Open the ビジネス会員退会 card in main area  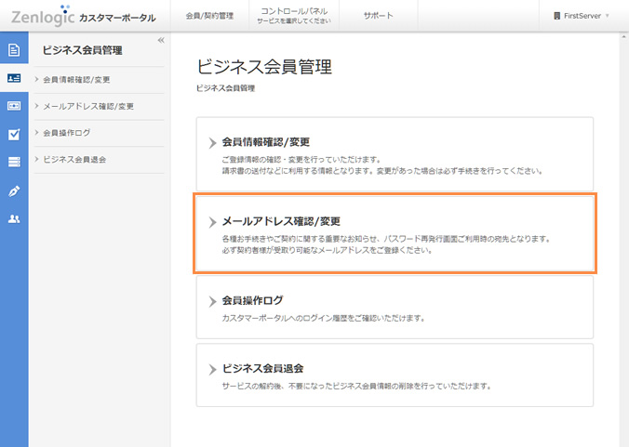(395, 375)
